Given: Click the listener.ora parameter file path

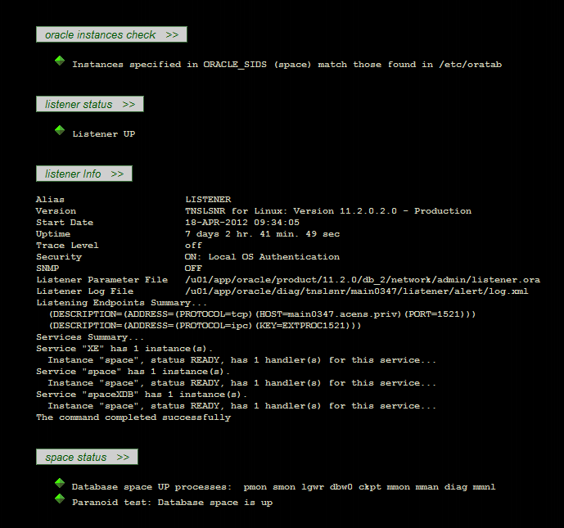Looking at the screenshot, I should [x=362, y=280].
